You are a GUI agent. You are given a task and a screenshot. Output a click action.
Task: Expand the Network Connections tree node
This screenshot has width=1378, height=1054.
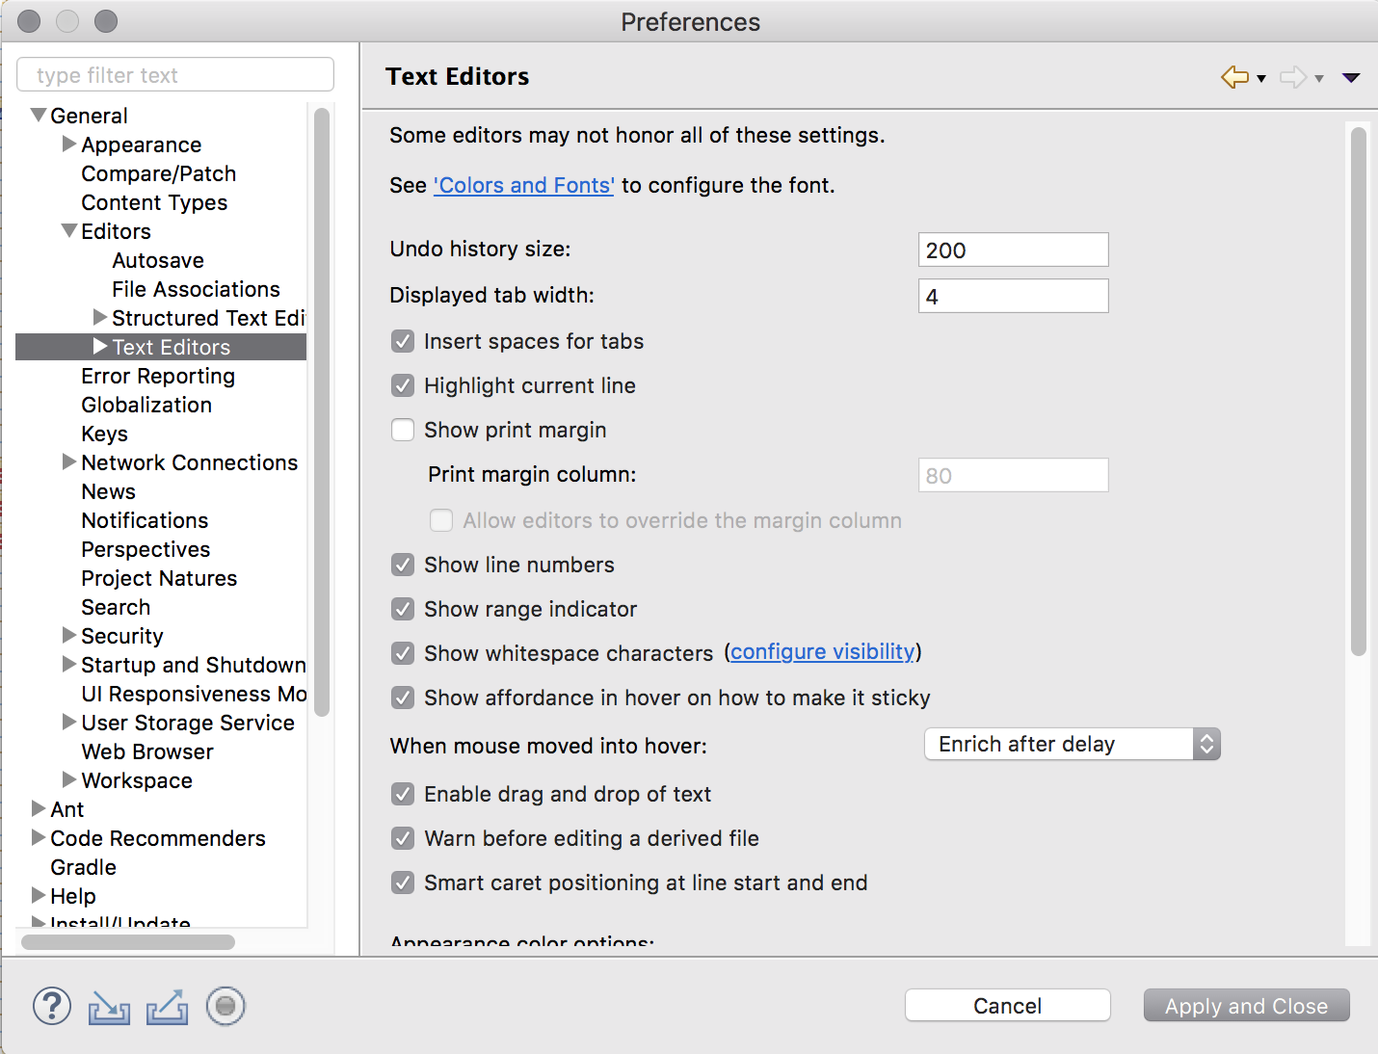(69, 462)
